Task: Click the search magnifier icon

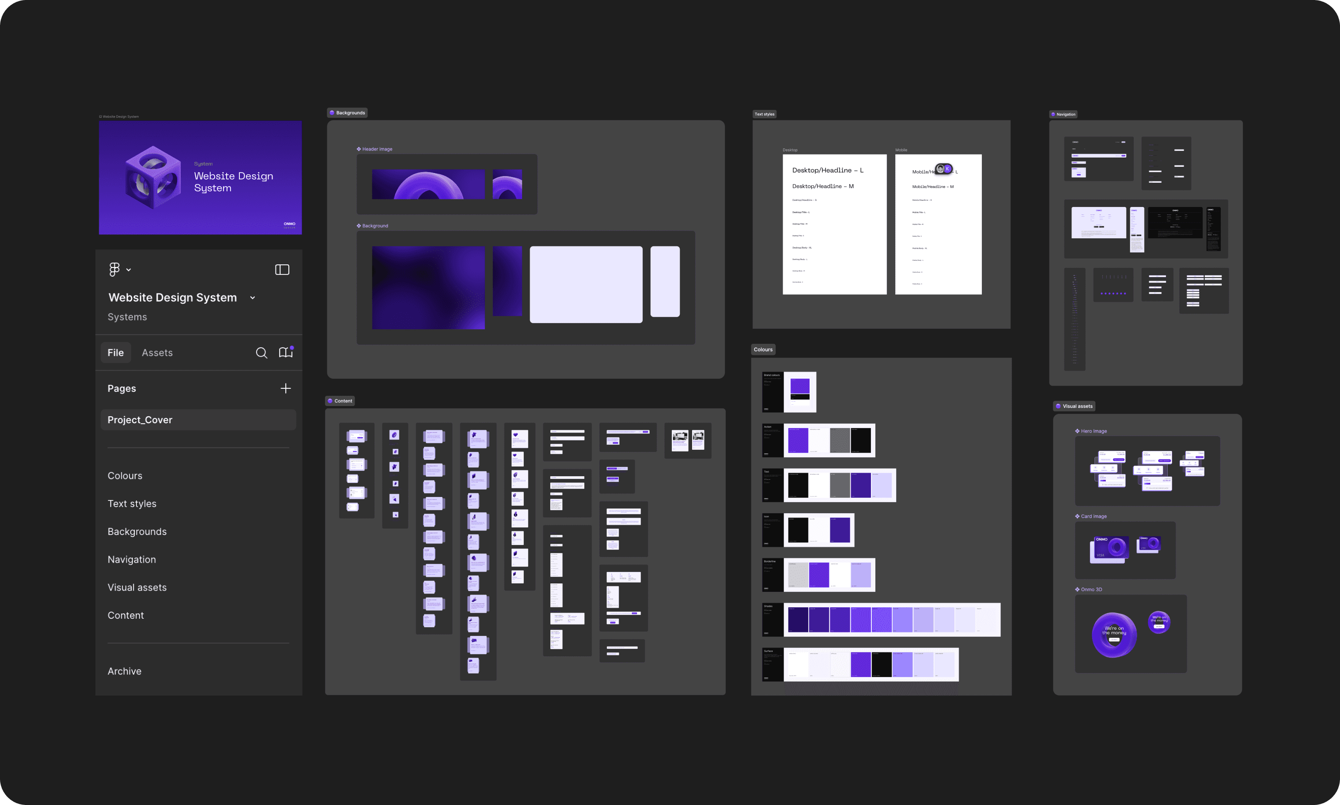Action: pyautogui.click(x=261, y=353)
